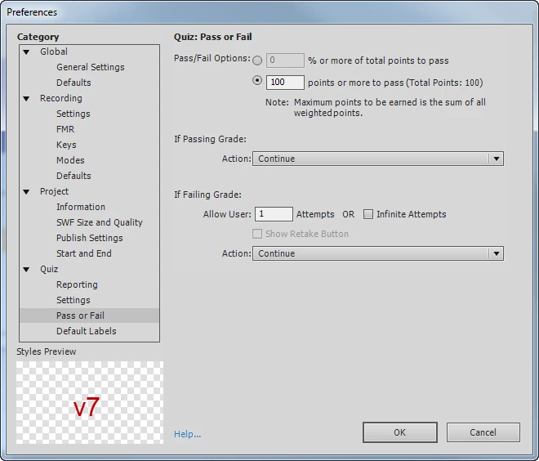Click the disabled percentage input field
This screenshot has height=461, width=539.
point(285,60)
